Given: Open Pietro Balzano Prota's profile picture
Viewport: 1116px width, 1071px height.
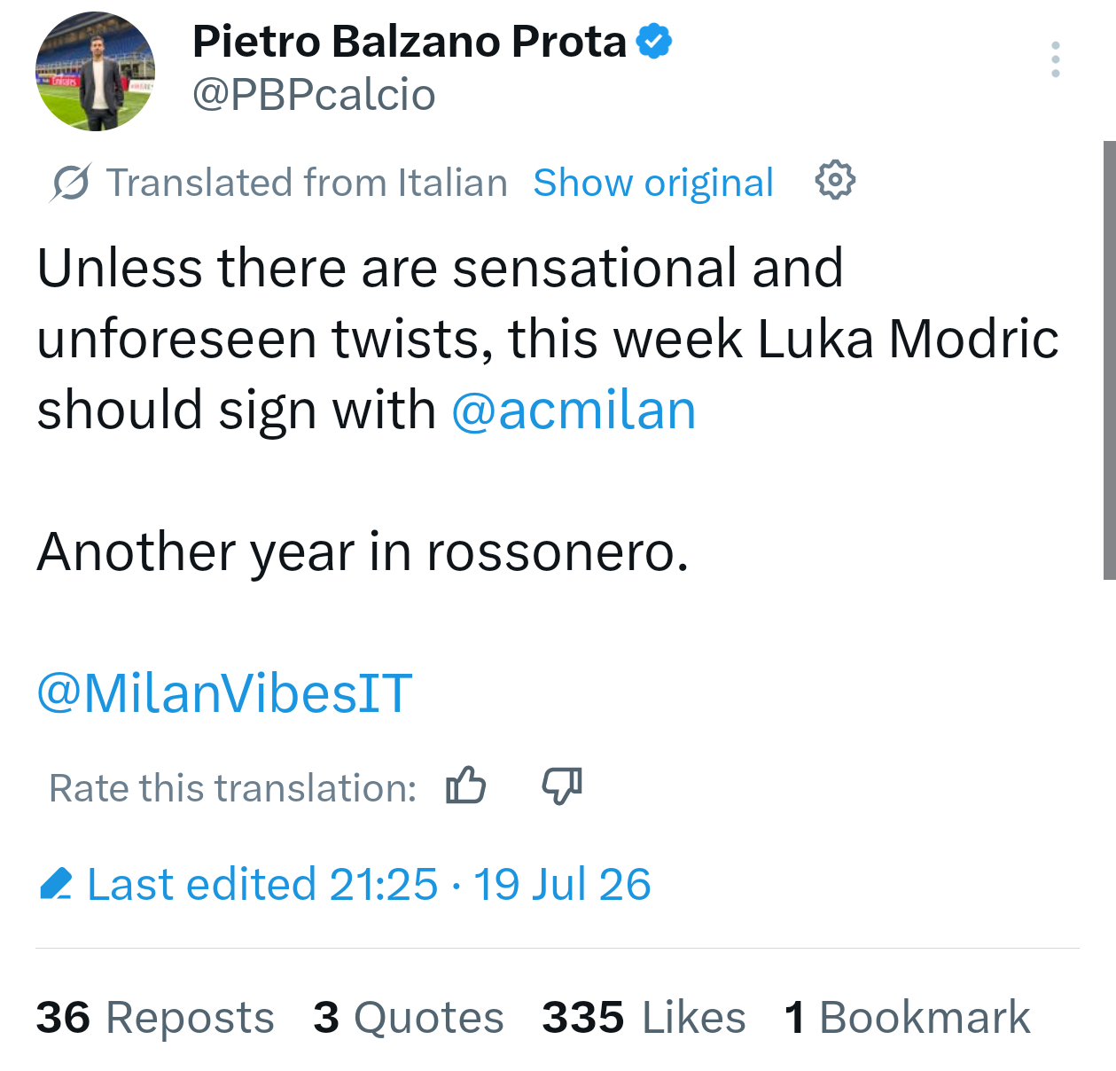Looking at the screenshot, I should coord(96,71).
